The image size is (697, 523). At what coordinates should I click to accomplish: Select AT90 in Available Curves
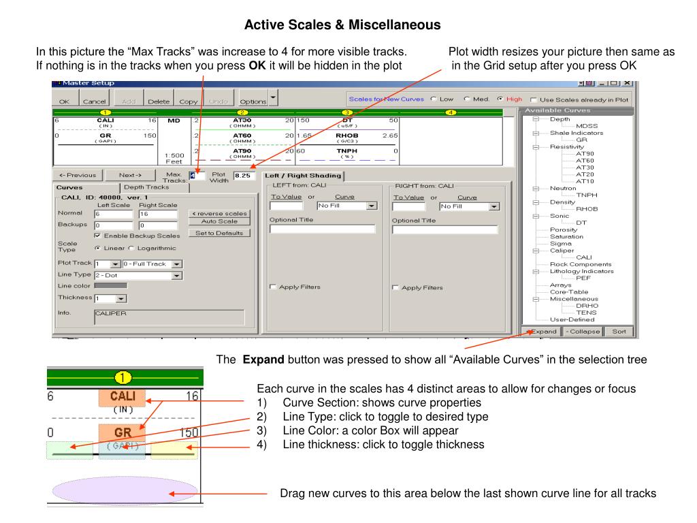coord(585,153)
